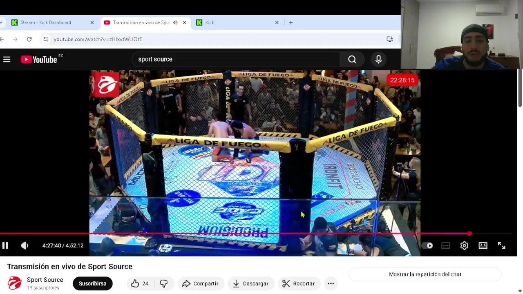
Task: Close the Stream - Kick Dashboard tab
Action: click(92, 22)
